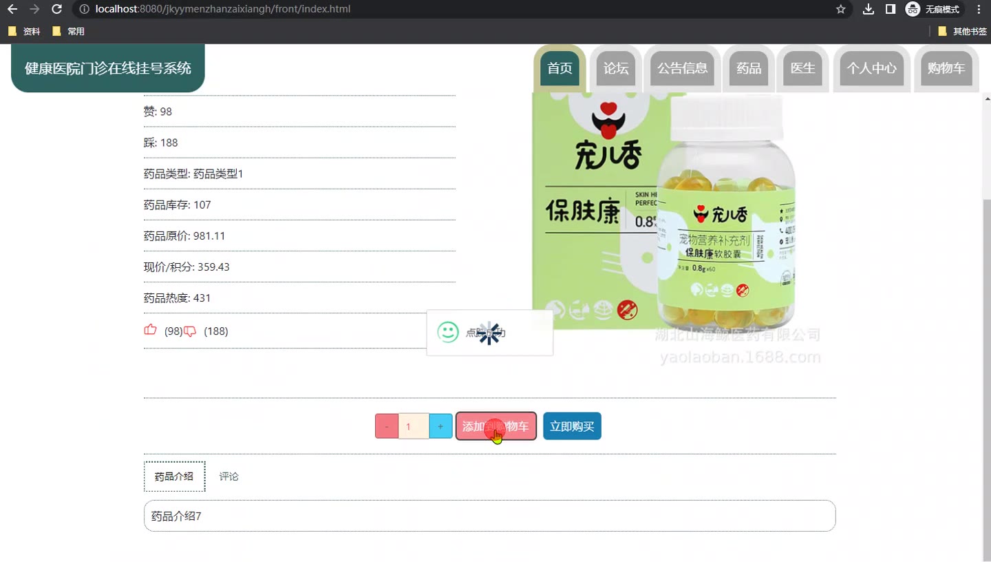Go back with browser back arrow

[x=12, y=9]
